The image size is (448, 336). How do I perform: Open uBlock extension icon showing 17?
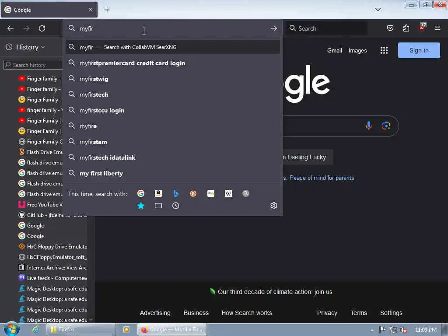click(422, 28)
